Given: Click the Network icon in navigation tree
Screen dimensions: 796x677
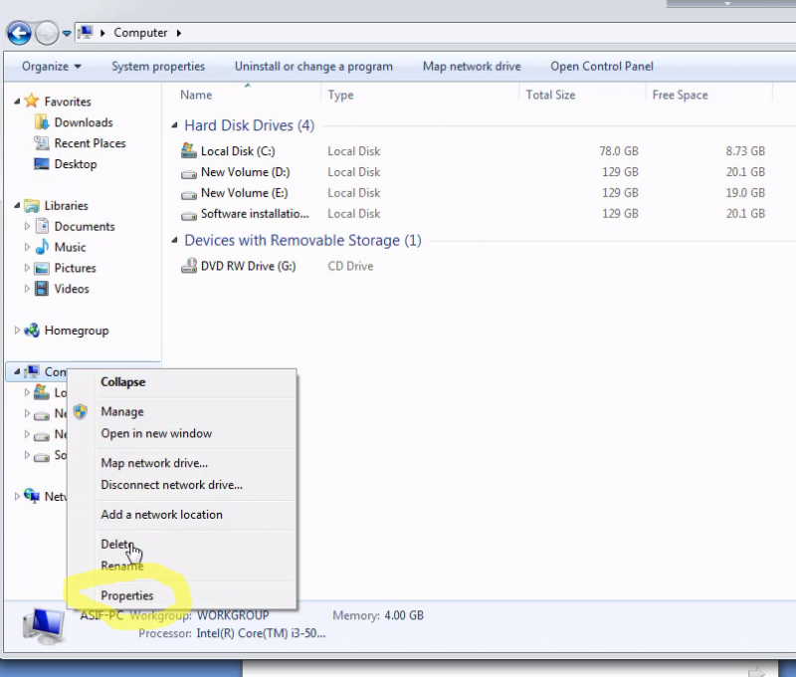Looking at the screenshot, I should [32, 496].
